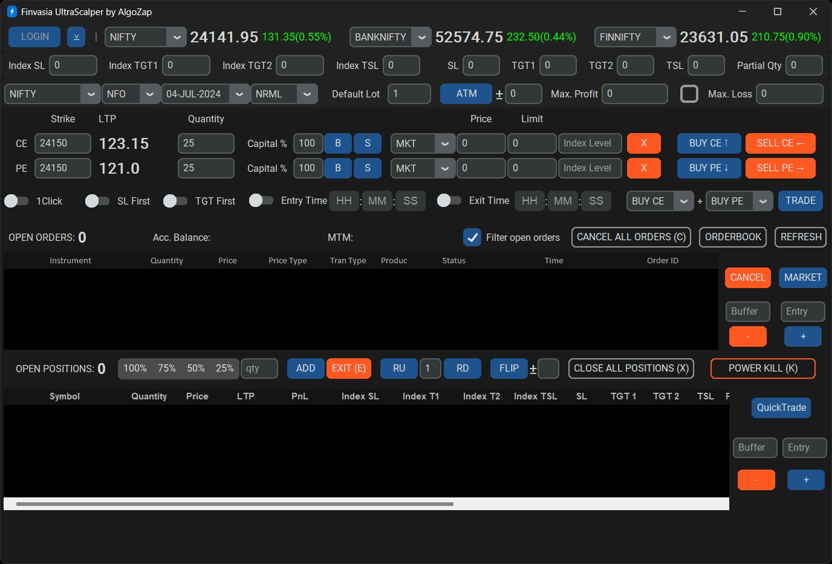Click blue plus button under open orders Entry
This screenshot has width=832, height=564.
click(803, 336)
